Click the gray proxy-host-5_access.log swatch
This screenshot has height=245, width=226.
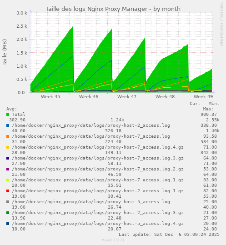click(8, 202)
